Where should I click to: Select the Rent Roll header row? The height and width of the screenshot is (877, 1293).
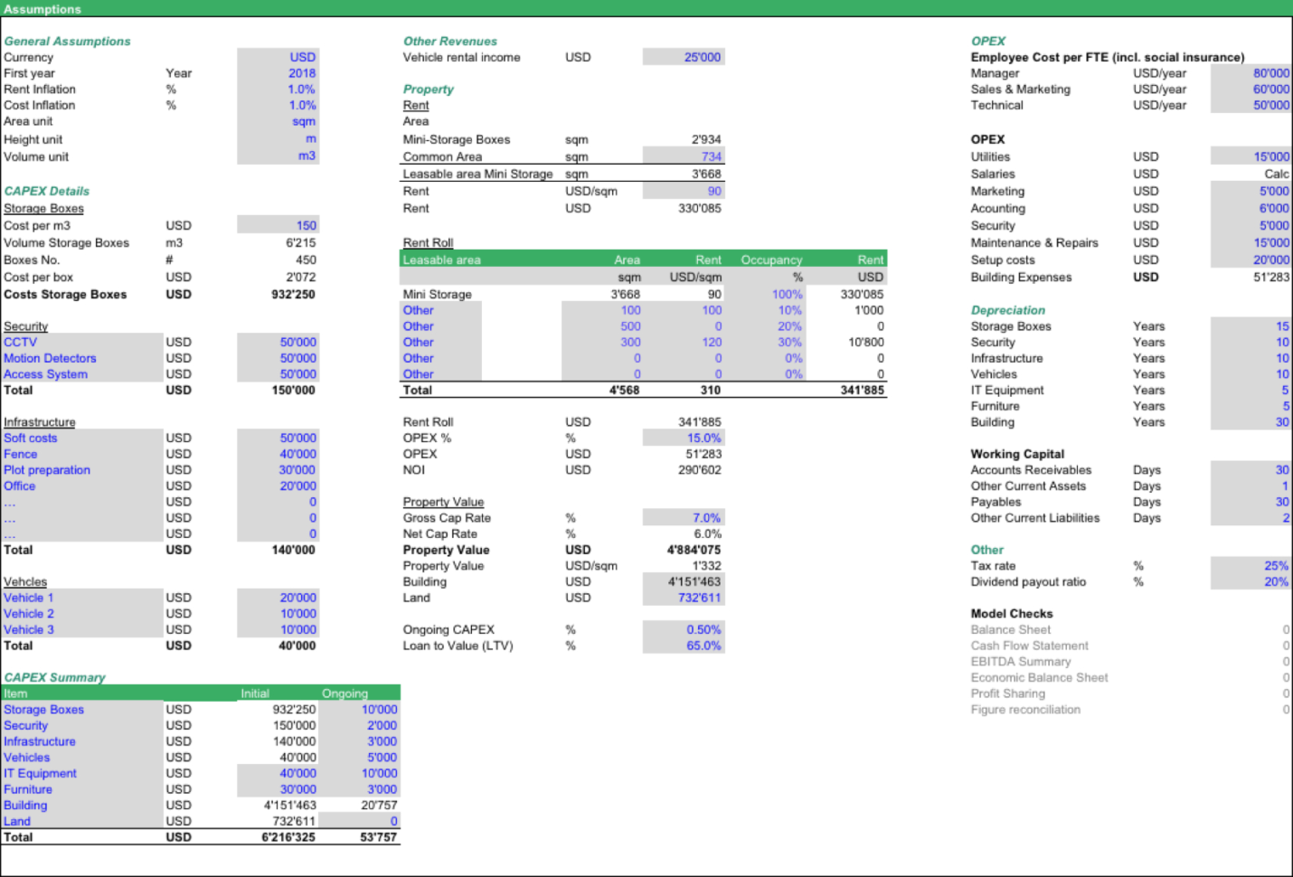click(x=642, y=259)
